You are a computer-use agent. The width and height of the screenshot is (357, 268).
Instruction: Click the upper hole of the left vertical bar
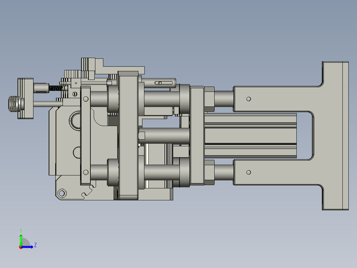coord(85,99)
